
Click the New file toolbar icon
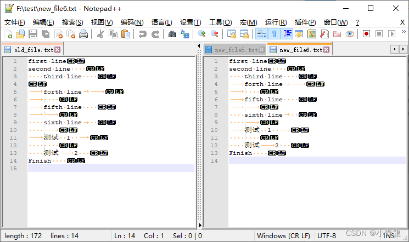(x=8, y=34)
